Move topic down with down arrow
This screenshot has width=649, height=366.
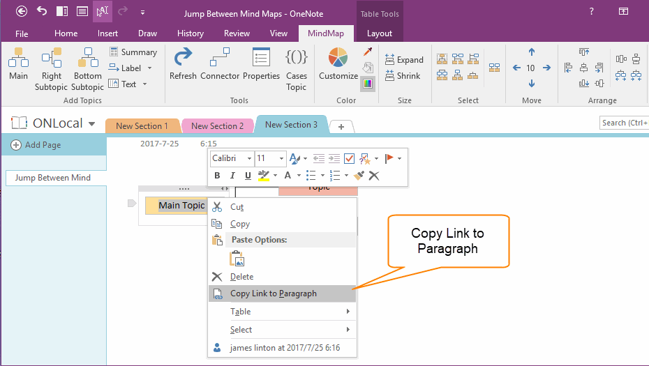532,84
